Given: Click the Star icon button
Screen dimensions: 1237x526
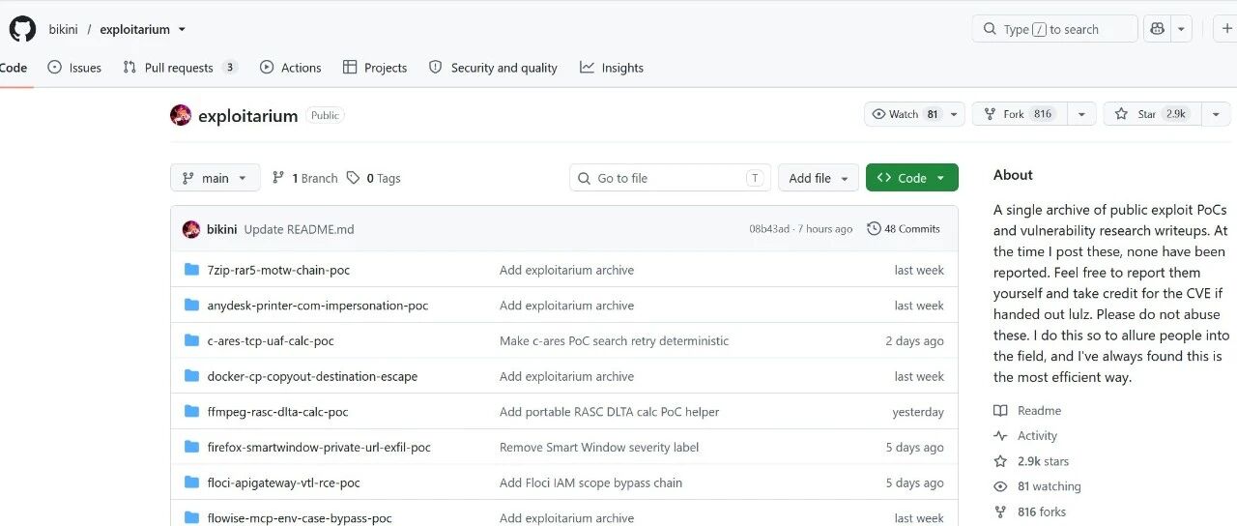Looking at the screenshot, I should click(1121, 114).
